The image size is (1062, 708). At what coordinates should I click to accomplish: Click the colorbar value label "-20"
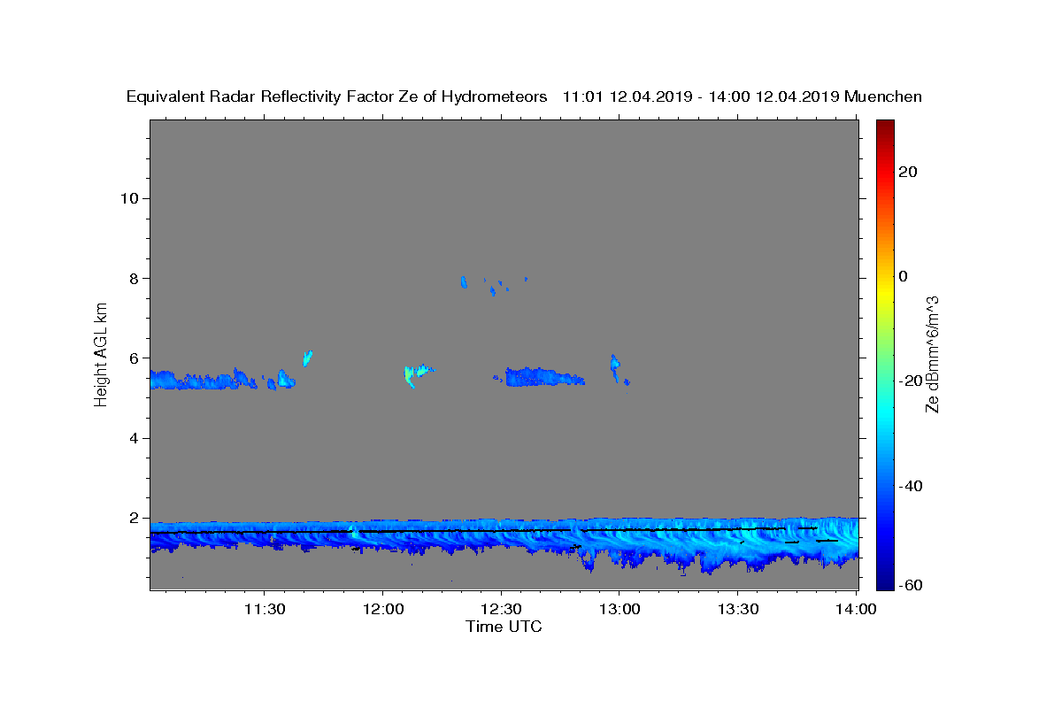pos(912,381)
